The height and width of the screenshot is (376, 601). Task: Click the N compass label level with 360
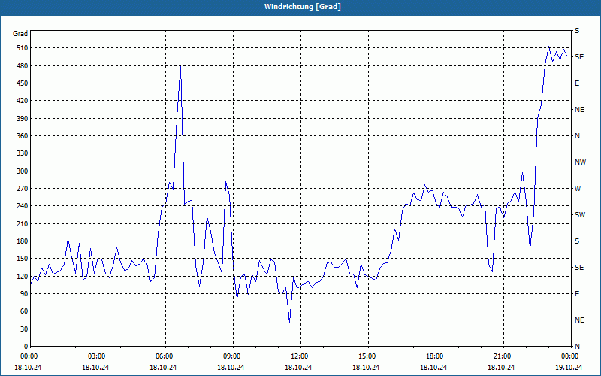577,136
